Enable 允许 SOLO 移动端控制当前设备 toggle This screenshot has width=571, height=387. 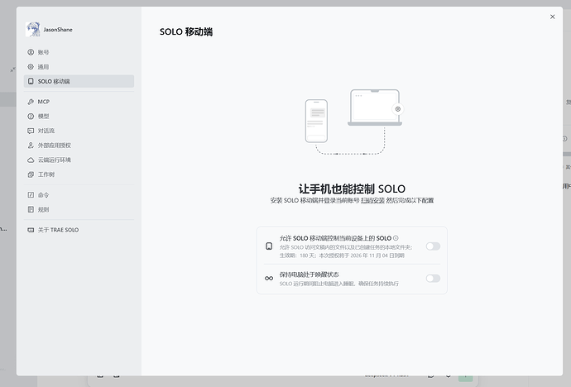pyautogui.click(x=433, y=246)
